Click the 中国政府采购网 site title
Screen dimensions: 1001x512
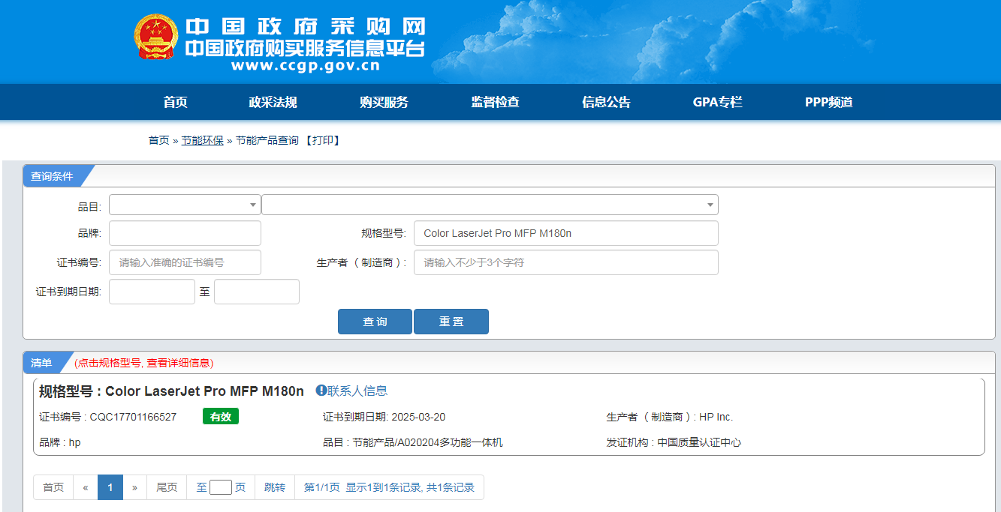point(306,27)
